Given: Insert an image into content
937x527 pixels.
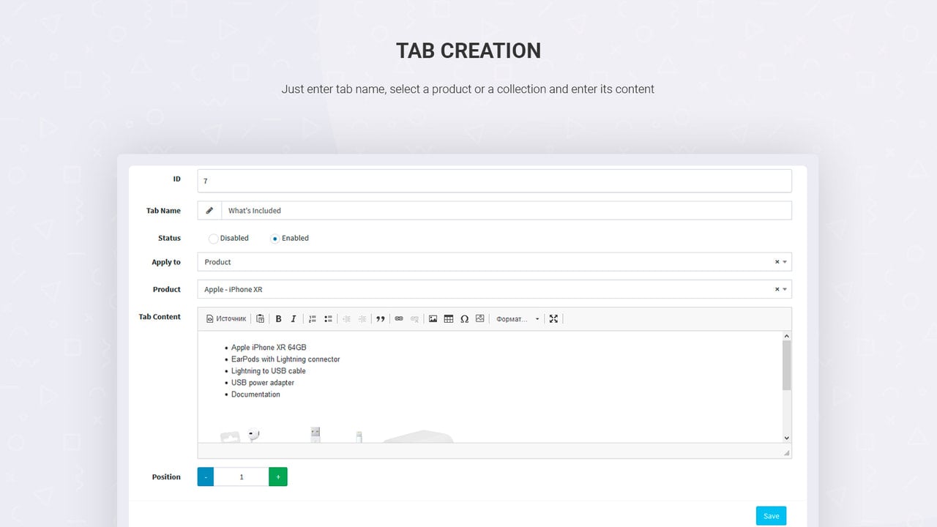Looking at the screenshot, I should coord(433,319).
